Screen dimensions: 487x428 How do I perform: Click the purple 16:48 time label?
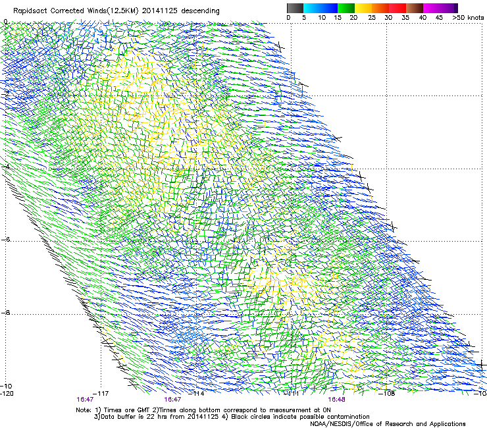(336, 400)
